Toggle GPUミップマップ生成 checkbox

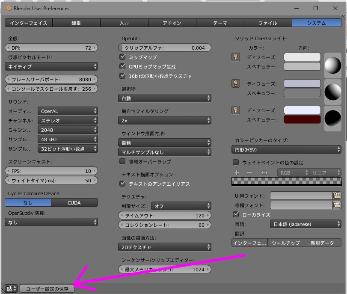[x=122, y=66]
